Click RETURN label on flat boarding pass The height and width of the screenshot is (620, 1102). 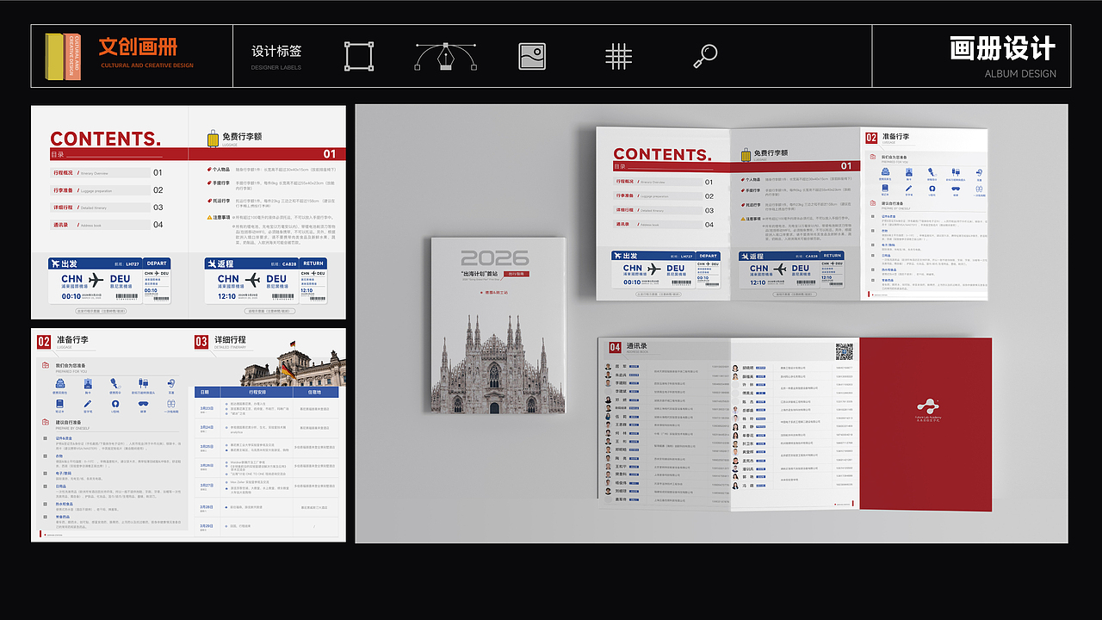tap(313, 263)
